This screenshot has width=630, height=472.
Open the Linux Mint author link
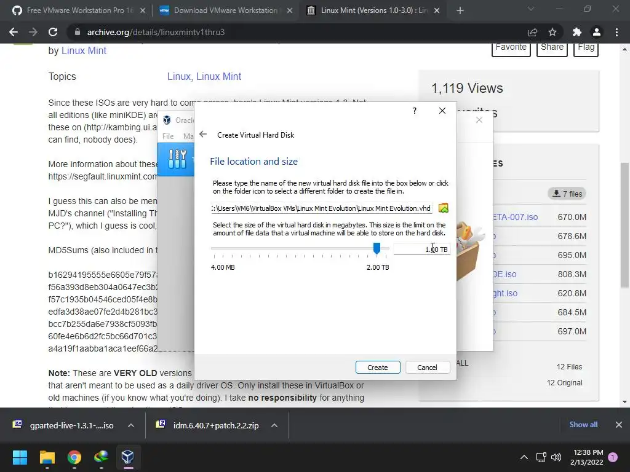point(84,50)
